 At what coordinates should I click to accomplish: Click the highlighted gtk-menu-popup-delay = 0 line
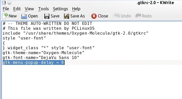33,63
